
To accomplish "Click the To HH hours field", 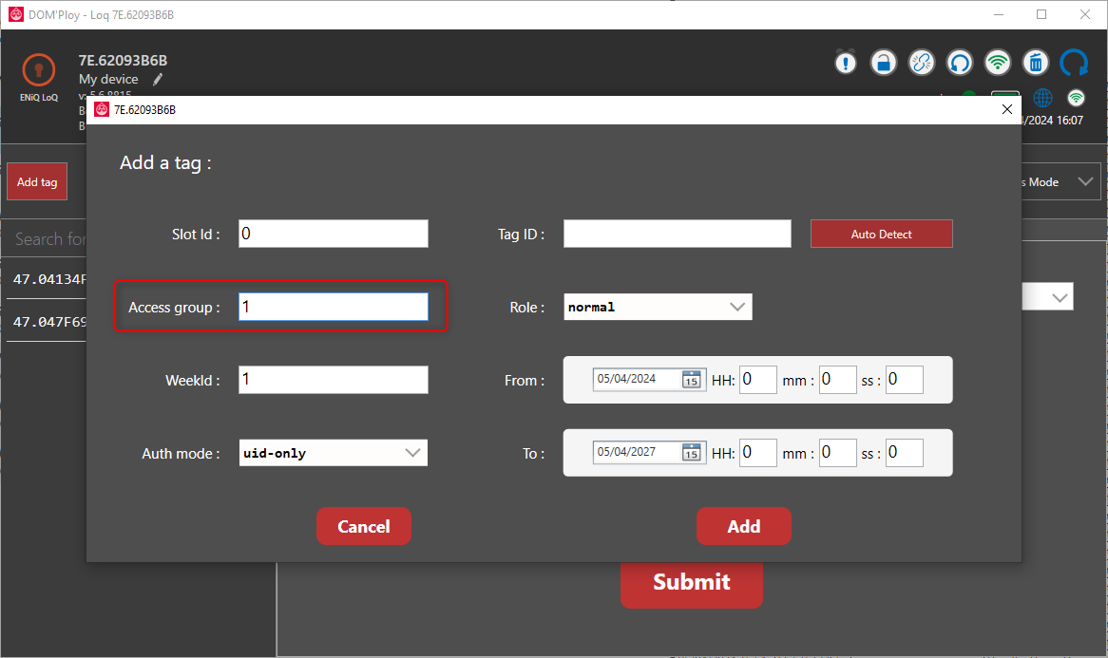I will coord(758,453).
